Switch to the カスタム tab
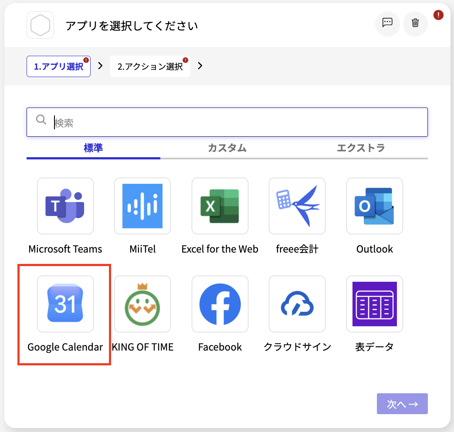Viewport: 454px width, 432px height. (x=227, y=148)
